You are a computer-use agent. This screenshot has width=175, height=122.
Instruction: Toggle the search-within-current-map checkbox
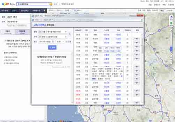(60, 4)
